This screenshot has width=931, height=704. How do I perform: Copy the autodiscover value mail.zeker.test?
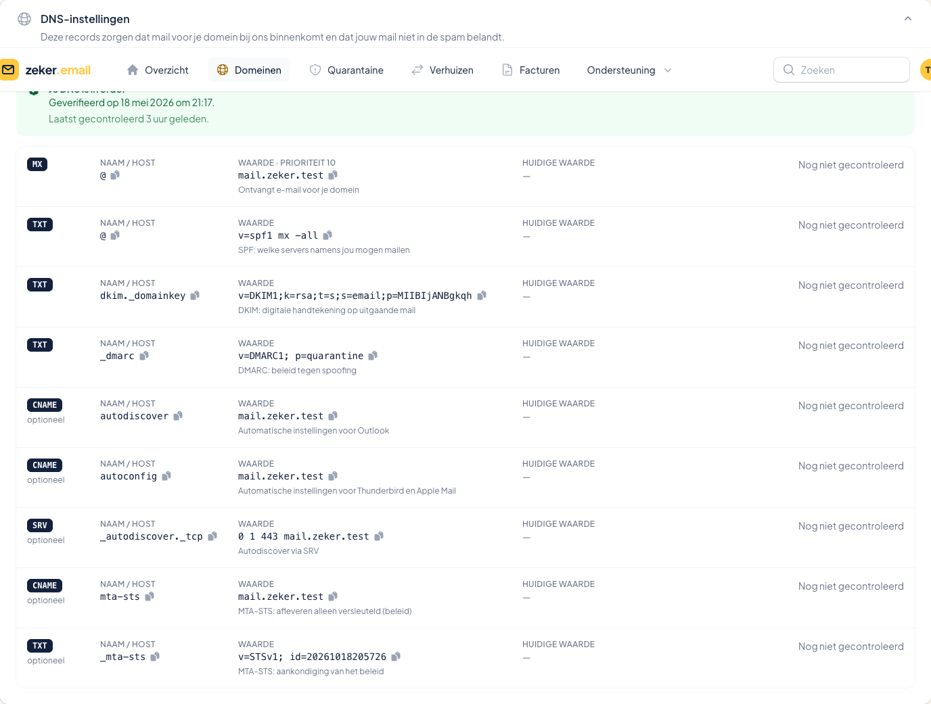coord(333,416)
